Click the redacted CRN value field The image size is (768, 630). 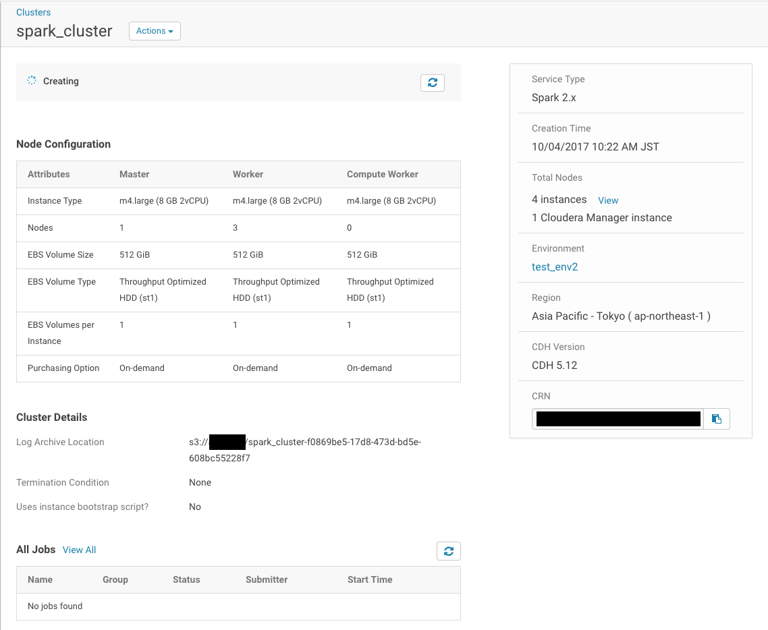click(618, 418)
